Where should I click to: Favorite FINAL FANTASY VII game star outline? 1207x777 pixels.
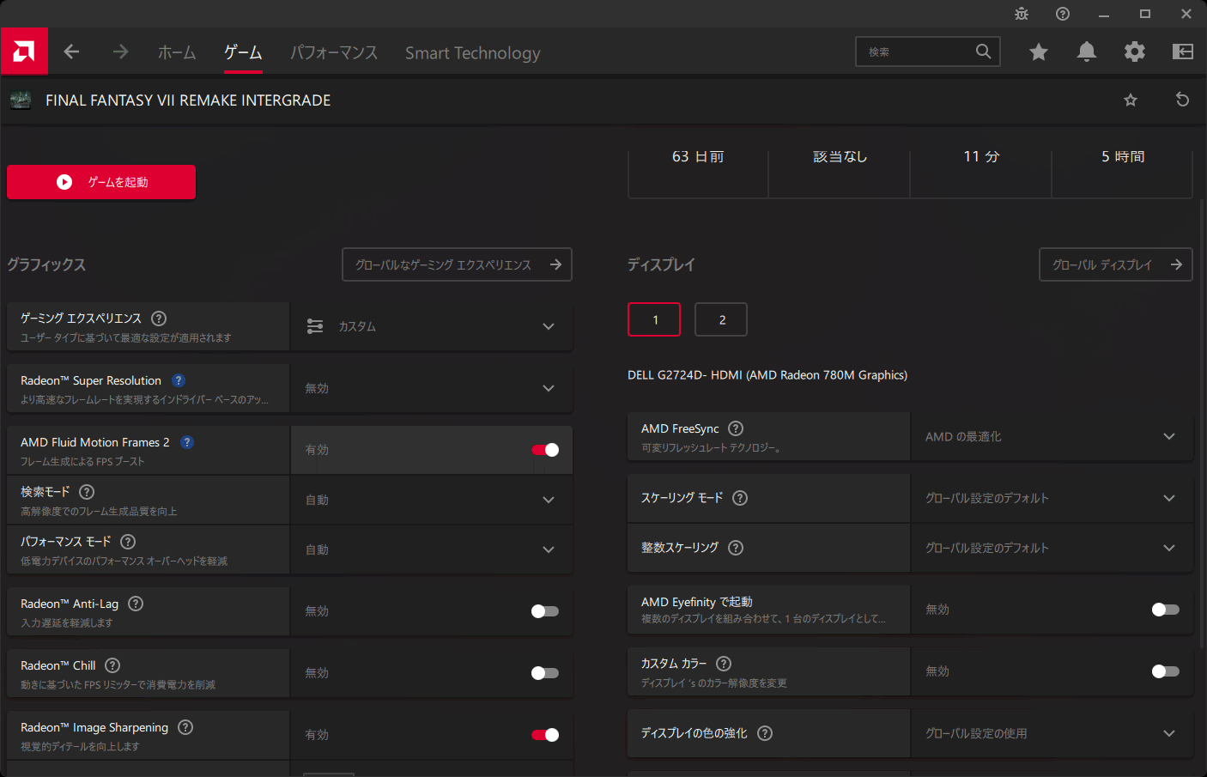(1131, 100)
